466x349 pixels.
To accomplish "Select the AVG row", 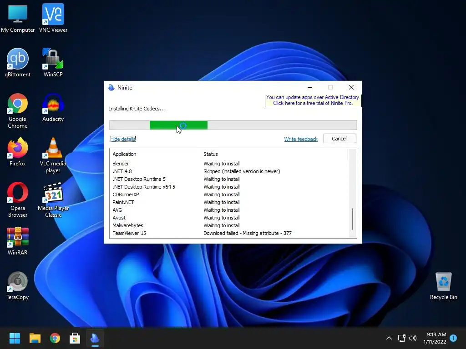I will coord(229,210).
